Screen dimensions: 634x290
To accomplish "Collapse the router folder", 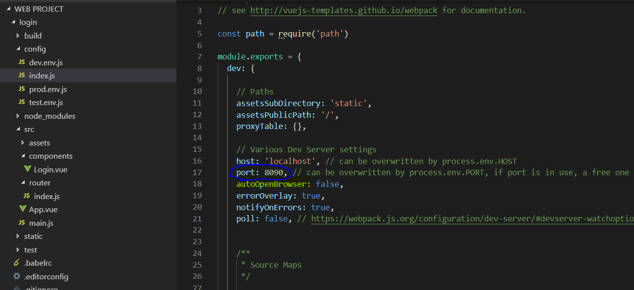I will pos(23,183).
